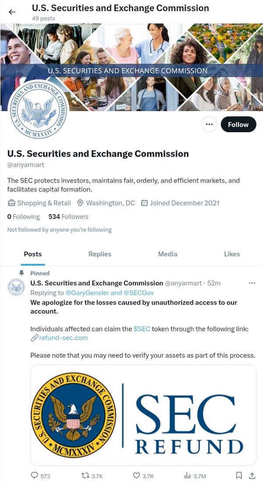Click the reply comment icon on pinned post
The image size is (263, 484).
[x=35, y=475]
